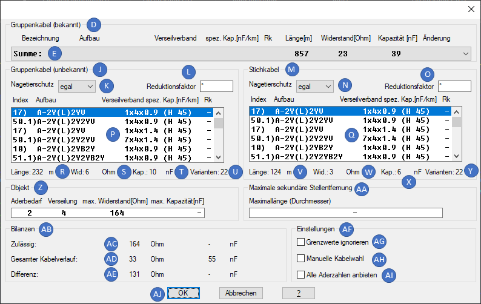Select 50.1)A-2Y(L)2Y2YV 1x4x0.9 in Gruppenkabel list

tap(113, 122)
